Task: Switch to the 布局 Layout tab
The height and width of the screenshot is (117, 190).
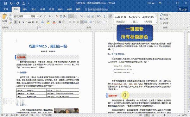Action: (x=42, y=9)
